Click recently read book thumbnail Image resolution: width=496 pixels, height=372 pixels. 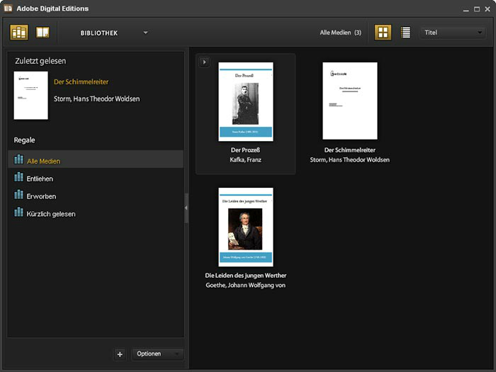click(30, 95)
